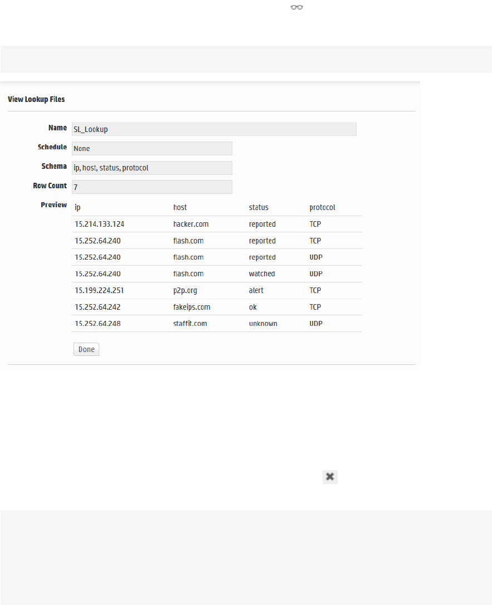The image size is (492, 605).
Task: Click TCP protocol in p2p.org row
Action: (x=315, y=291)
